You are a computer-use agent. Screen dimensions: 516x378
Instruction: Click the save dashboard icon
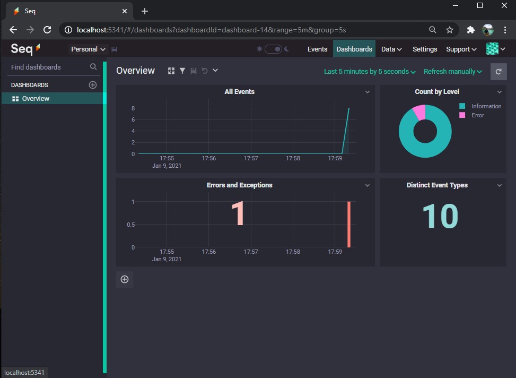coord(194,71)
